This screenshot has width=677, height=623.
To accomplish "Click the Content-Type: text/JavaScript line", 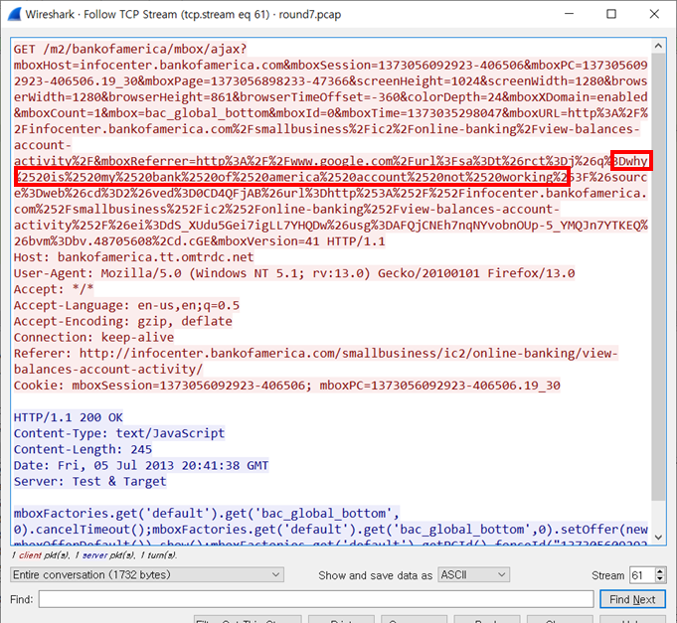I will click(119, 433).
